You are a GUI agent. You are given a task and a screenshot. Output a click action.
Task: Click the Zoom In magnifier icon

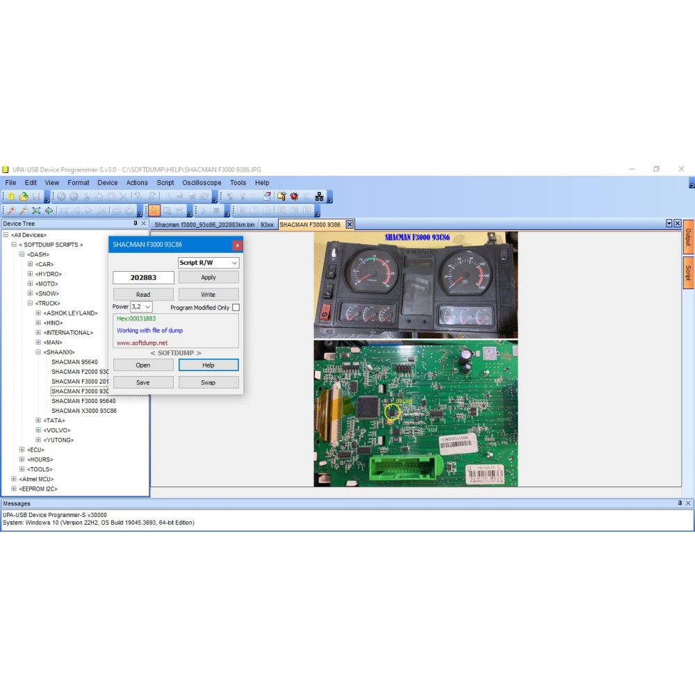(11, 211)
